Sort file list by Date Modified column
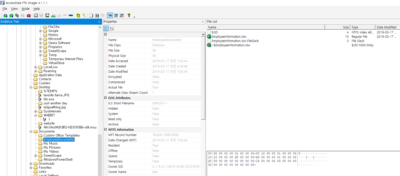The height and width of the screenshot is (176, 400). coord(387,27)
